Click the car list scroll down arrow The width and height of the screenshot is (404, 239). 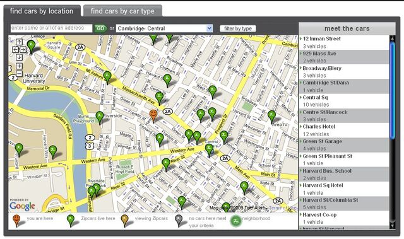coord(393,226)
